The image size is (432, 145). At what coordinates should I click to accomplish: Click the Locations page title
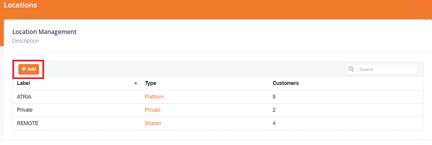click(x=20, y=5)
